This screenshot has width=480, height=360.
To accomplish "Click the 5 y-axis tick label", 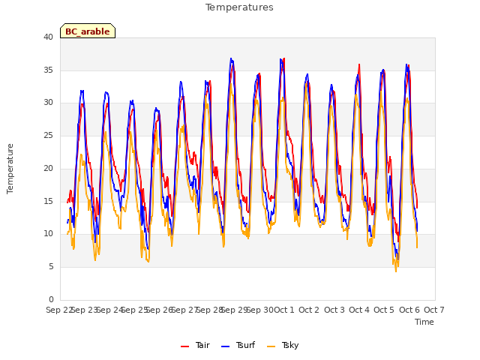I will [x=51, y=267].
